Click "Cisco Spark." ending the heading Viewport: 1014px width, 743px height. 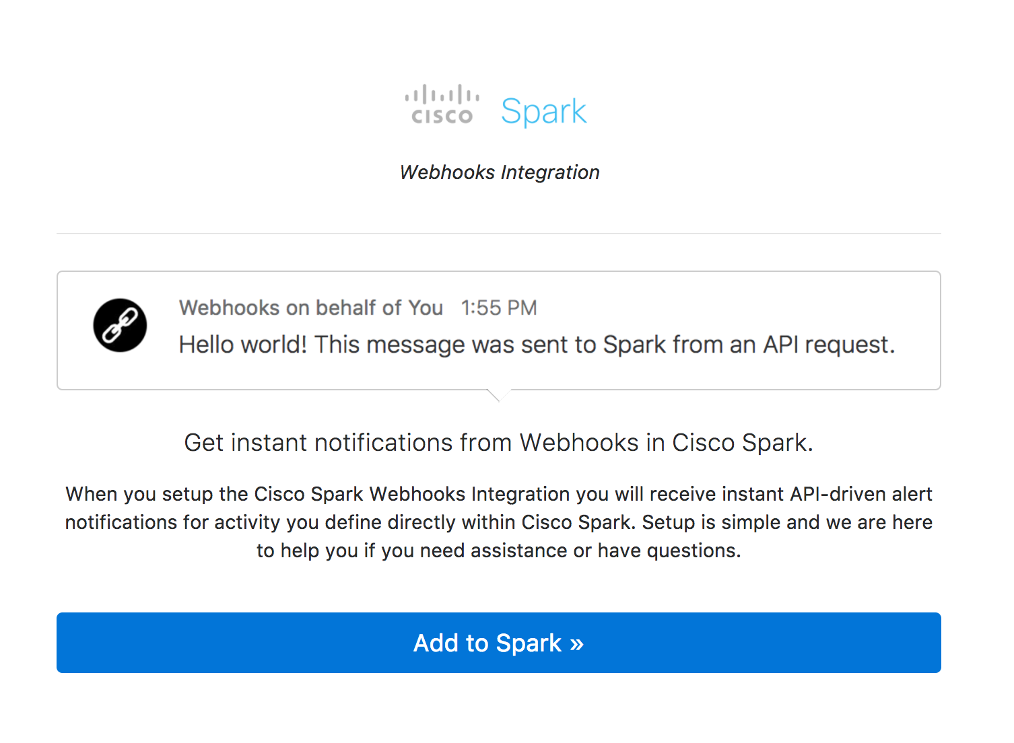(x=743, y=443)
